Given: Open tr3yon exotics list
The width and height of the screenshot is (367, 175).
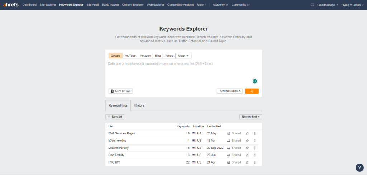Looking at the screenshot, I should coord(117,141).
